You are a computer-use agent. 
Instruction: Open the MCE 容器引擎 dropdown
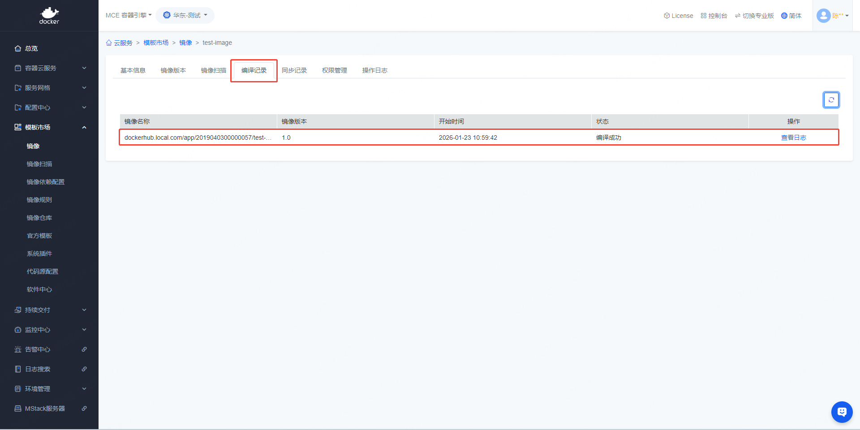(x=129, y=15)
